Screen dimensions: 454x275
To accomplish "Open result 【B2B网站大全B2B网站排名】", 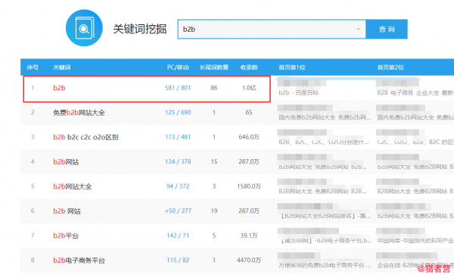I will tap(325, 216).
